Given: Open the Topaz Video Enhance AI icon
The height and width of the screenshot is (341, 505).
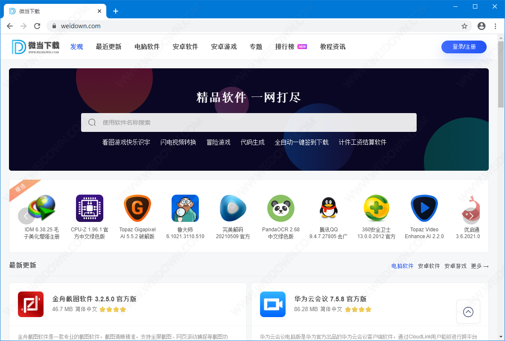Looking at the screenshot, I should click(x=424, y=208).
